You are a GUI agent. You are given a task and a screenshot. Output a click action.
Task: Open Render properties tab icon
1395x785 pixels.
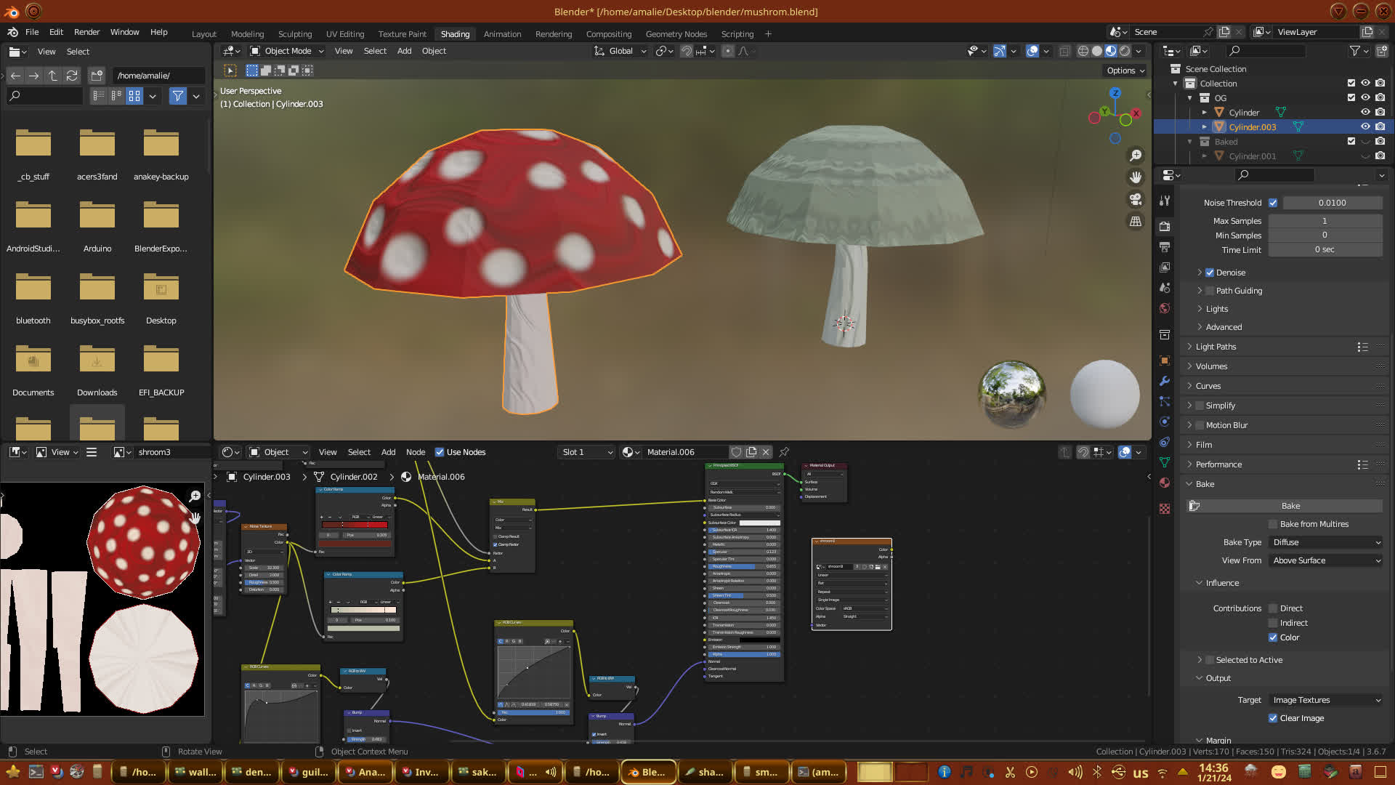coord(1165,226)
